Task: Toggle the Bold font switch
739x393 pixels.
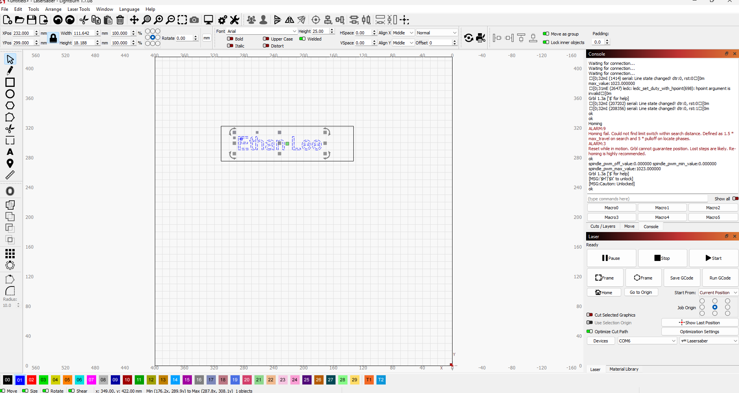Action: (231, 39)
